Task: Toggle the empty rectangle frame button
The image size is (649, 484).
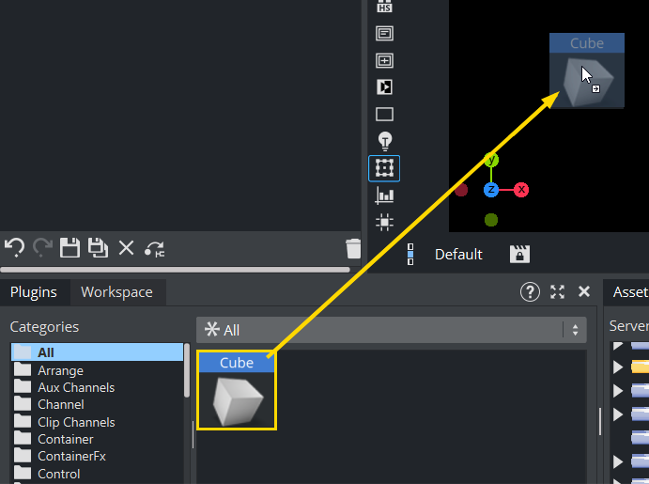Action: tap(384, 115)
